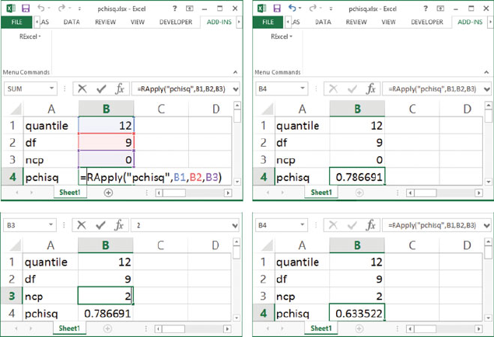
Task: Click row 3 header in window with B3 name box
Action: [12, 296]
